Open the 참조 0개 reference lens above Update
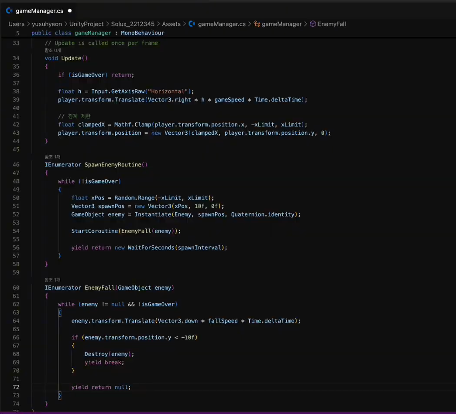Viewport: 456px width, 414px height. click(53, 51)
